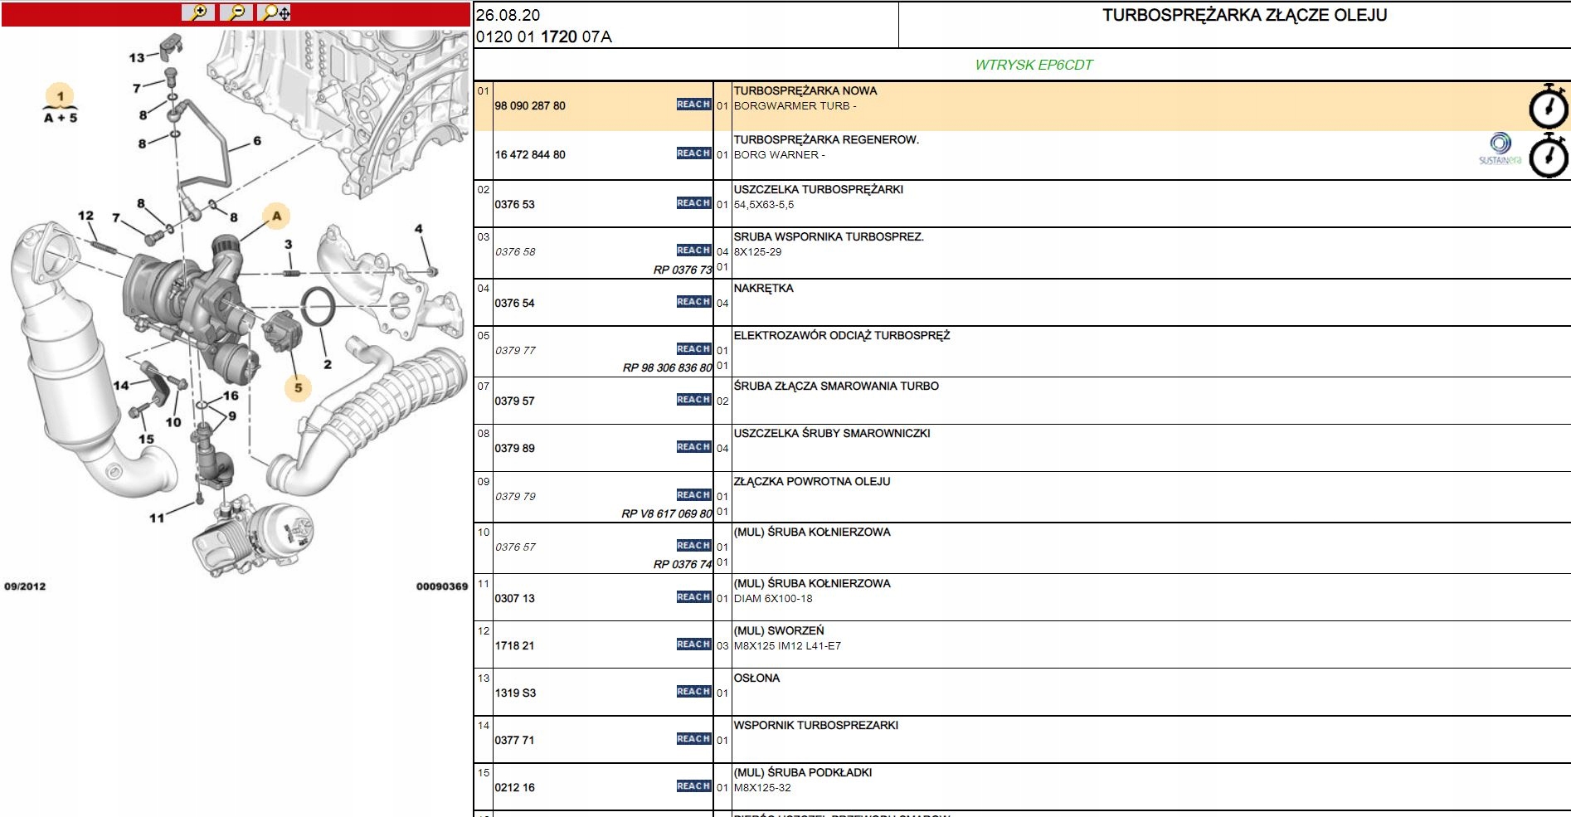Click description WSPORNIK TURBOSPREZARKI
Viewport: 1571px width, 817px height.
pyautogui.click(x=816, y=726)
